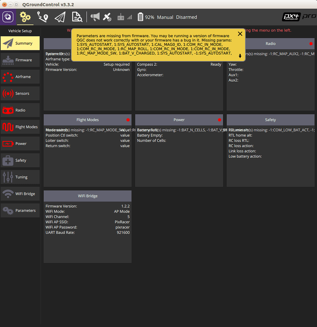This screenshot has width=317, height=327.
Task: Switch to Fly view paper plane icon
Action: pyautogui.click(x=60, y=17)
